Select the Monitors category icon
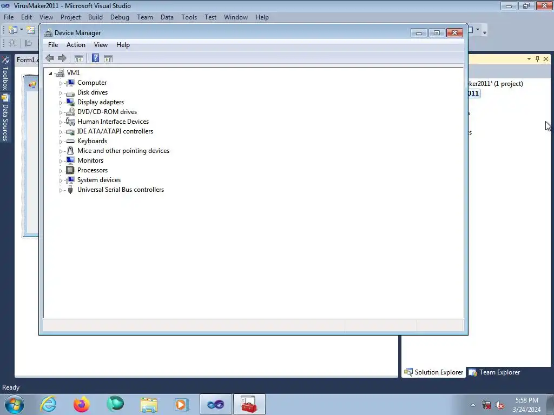This screenshot has width=554, height=415. coord(70,160)
